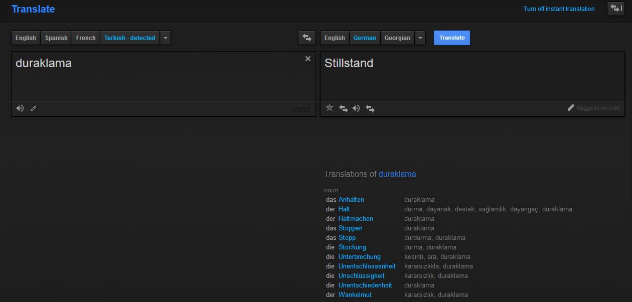Image resolution: width=632 pixels, height=302 pixels.
Task: Turn off instant translation
Action: (x=559, y=9)
